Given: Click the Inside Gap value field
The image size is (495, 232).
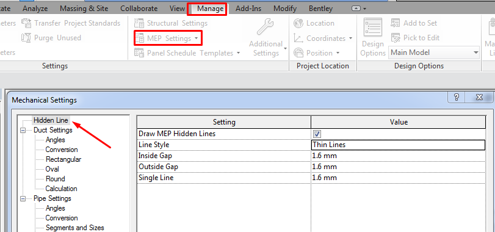Looking at the screenshot, I should pos(398,156).
